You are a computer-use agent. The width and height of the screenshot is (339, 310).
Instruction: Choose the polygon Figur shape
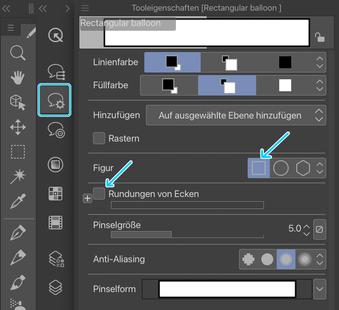coord(303,168)
